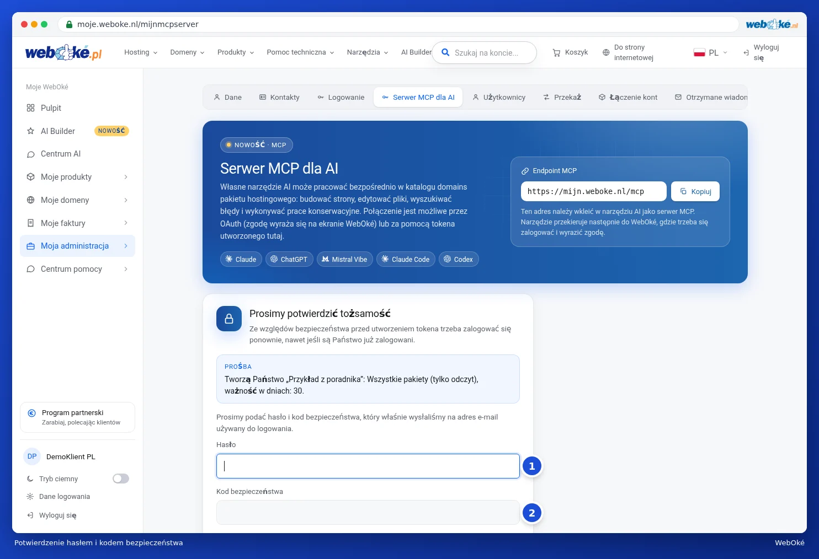Click the globe icon beside Do strony internetowej
819x559 pixels.
tap(606, 52)
